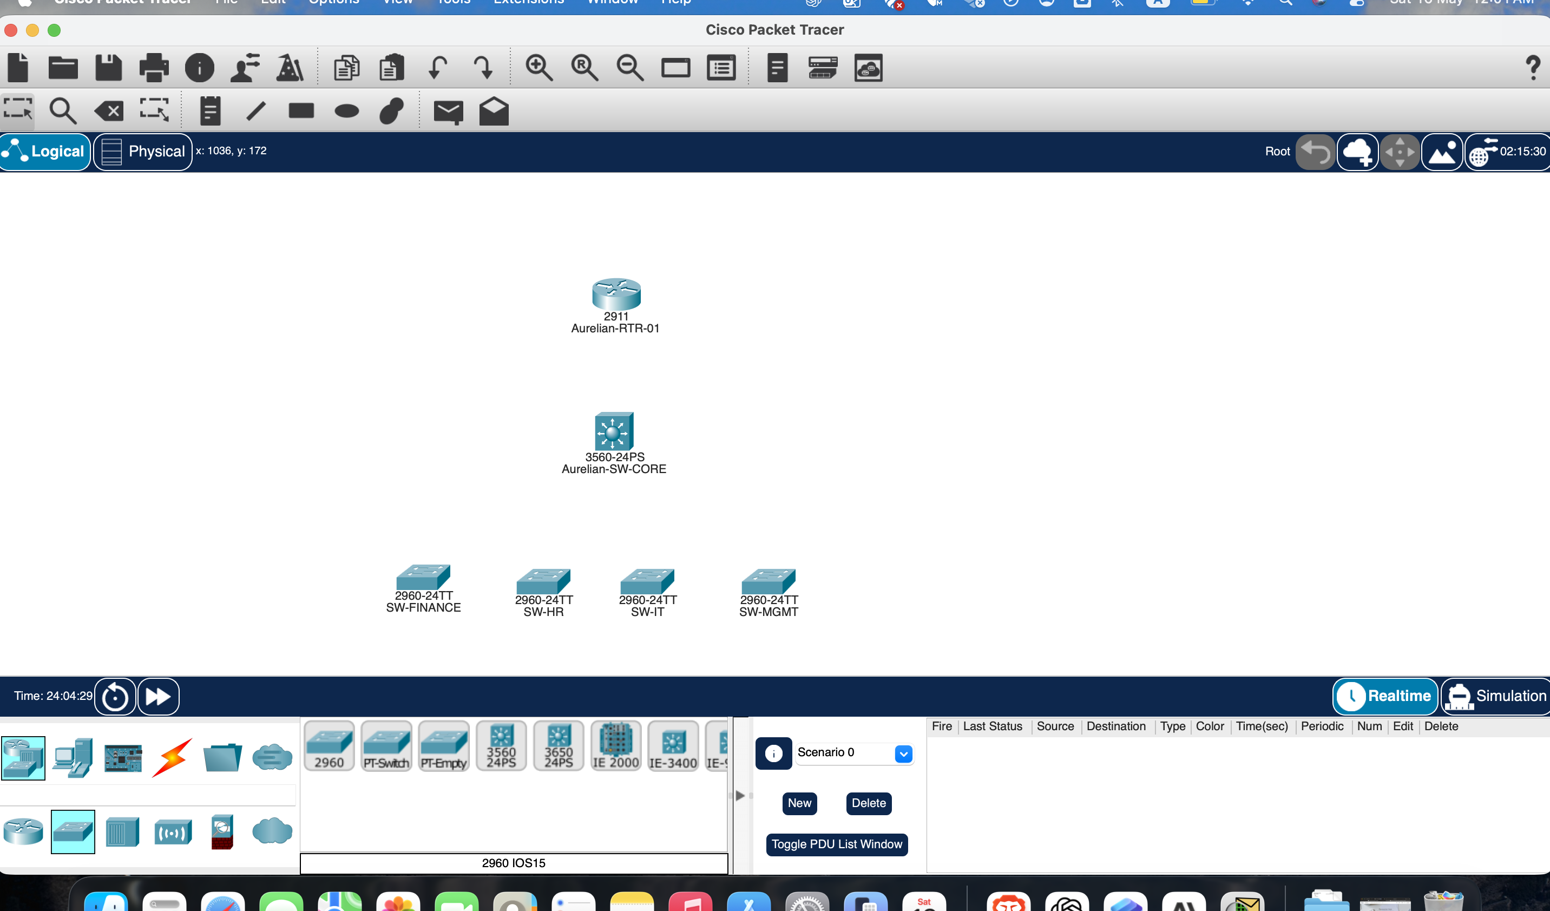Pick the PT-Empty device
Screen dimensions: 1550x911
(443, 745)
